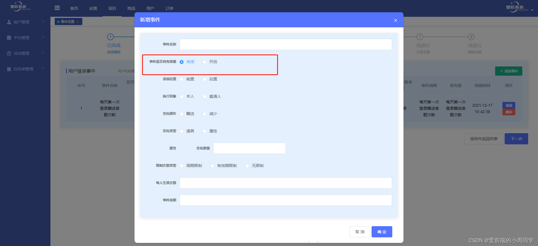
Task: Focus the 事件名称 input field
Action: click(286, 44)
